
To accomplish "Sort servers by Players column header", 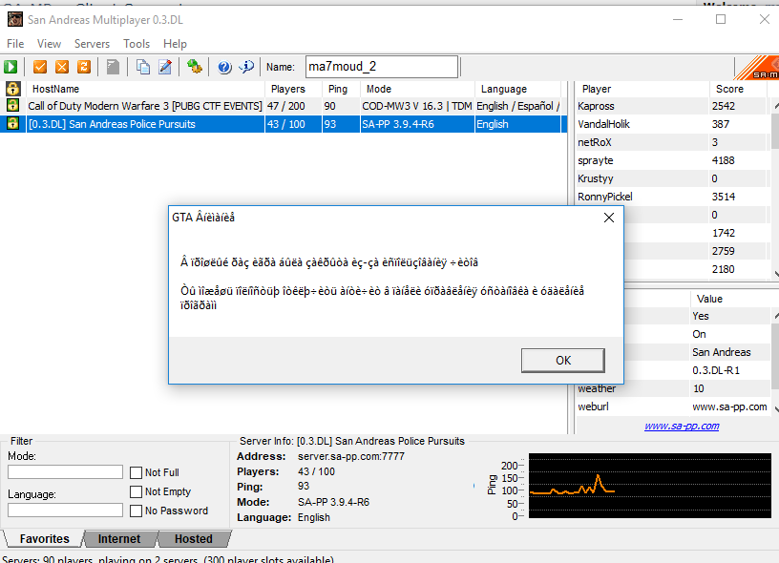I will (x=294, y=89).
